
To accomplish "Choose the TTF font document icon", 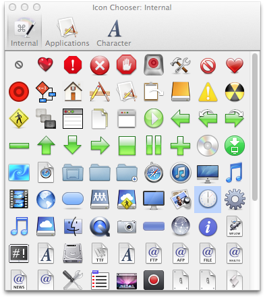I will [x=100, y=254].
